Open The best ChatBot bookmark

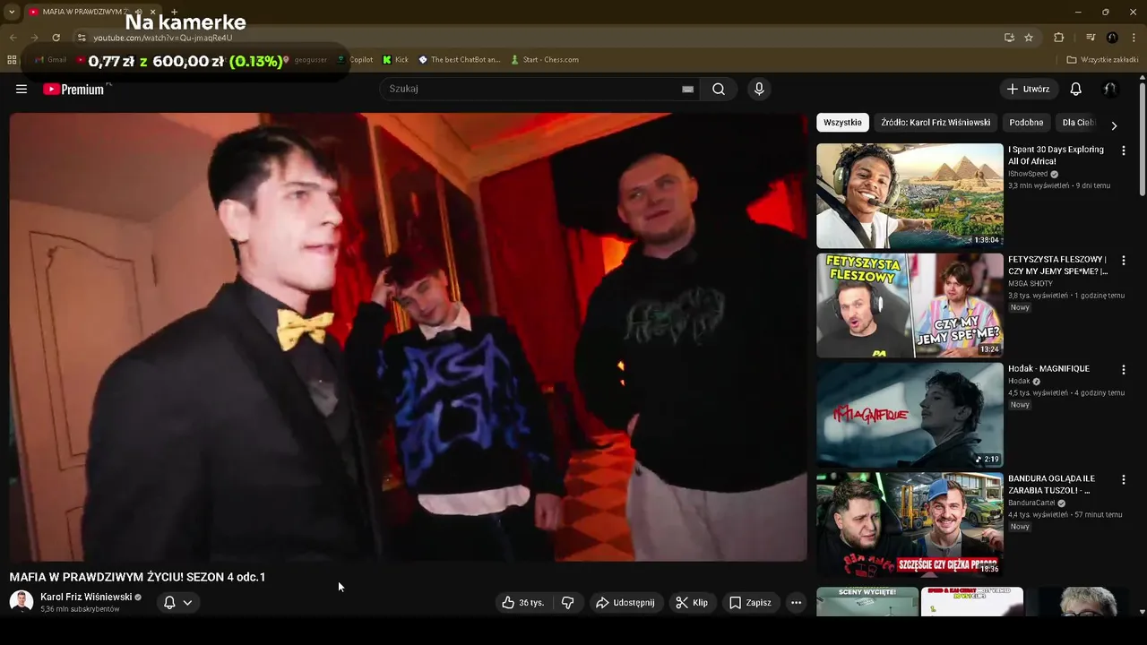(460, 60)
